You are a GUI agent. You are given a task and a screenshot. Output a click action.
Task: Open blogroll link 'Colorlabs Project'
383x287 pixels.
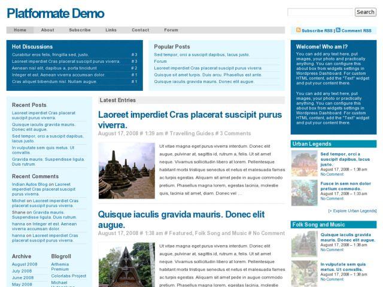point(69,276)
